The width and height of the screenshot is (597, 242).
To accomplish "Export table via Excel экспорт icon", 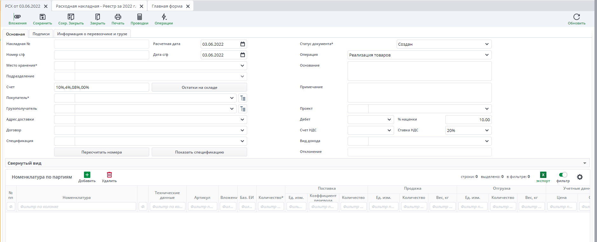I will 543,175.
